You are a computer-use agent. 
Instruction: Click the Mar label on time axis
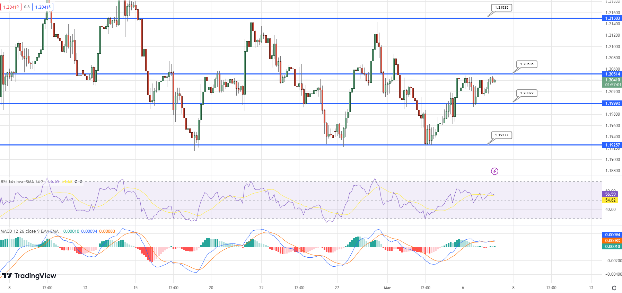coord(387,288)
